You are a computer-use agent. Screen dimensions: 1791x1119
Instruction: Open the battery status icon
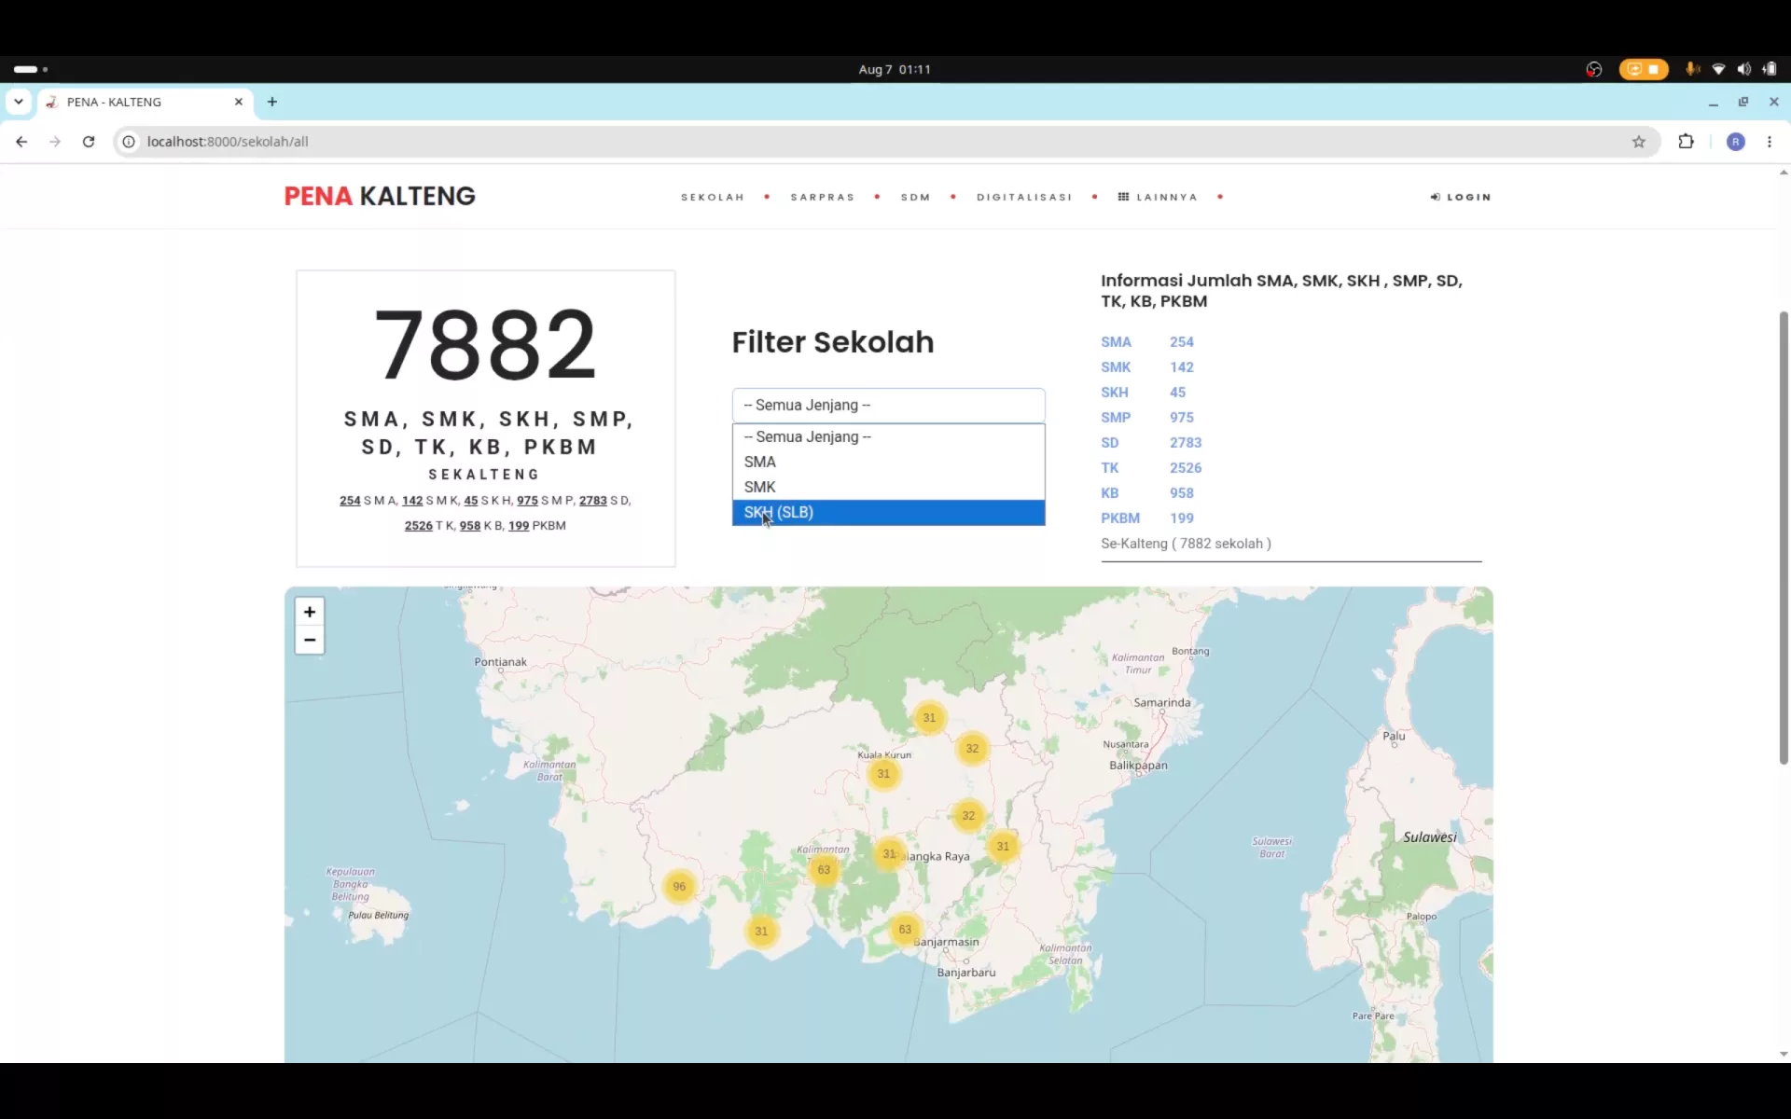(x=1770, y=69)
